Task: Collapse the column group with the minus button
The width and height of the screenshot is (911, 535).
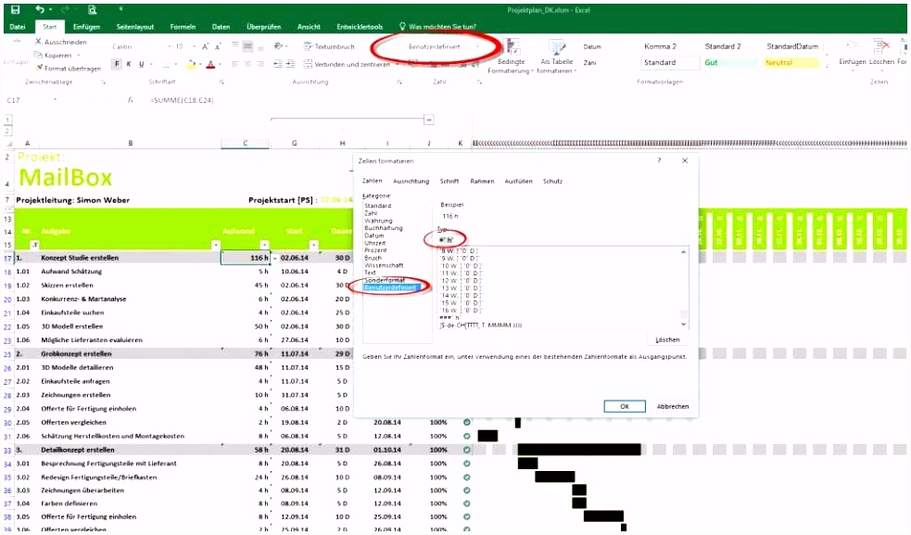Action: coord(429,120)
